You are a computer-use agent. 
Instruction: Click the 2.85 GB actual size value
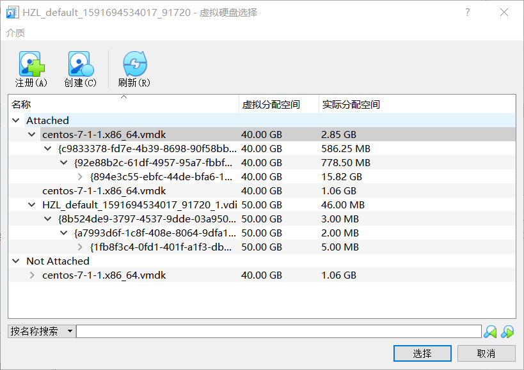tap(339, 134)
